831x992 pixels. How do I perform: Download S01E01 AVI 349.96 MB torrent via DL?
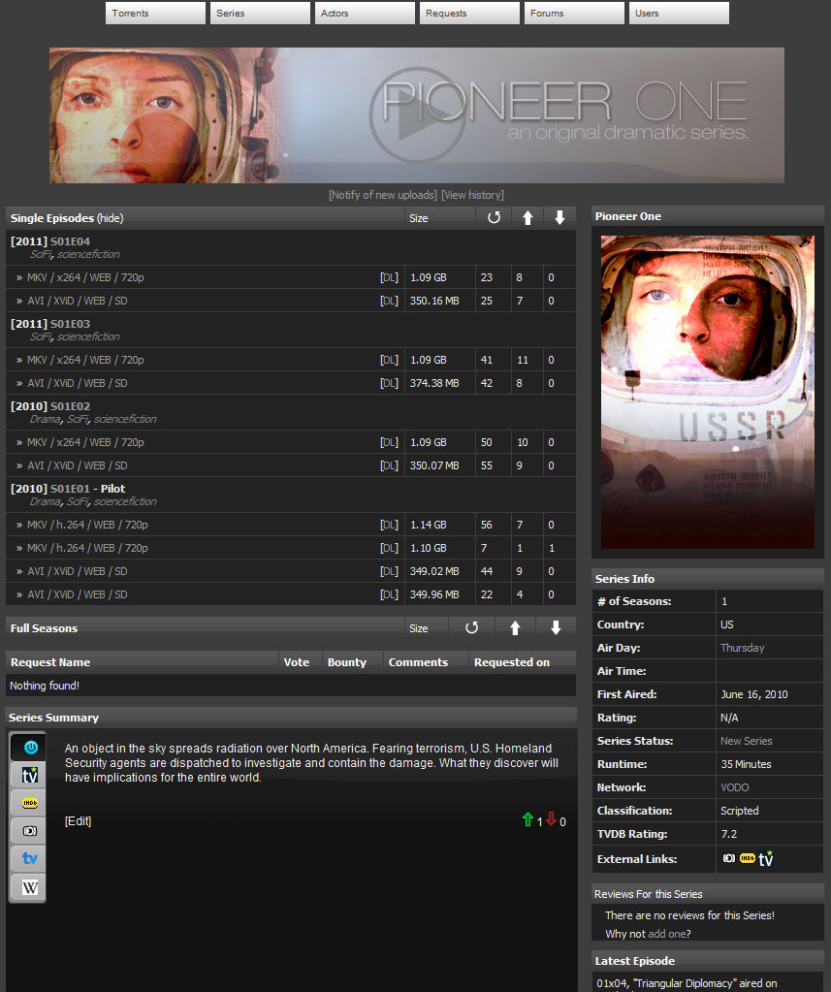[x=389, y=594]
